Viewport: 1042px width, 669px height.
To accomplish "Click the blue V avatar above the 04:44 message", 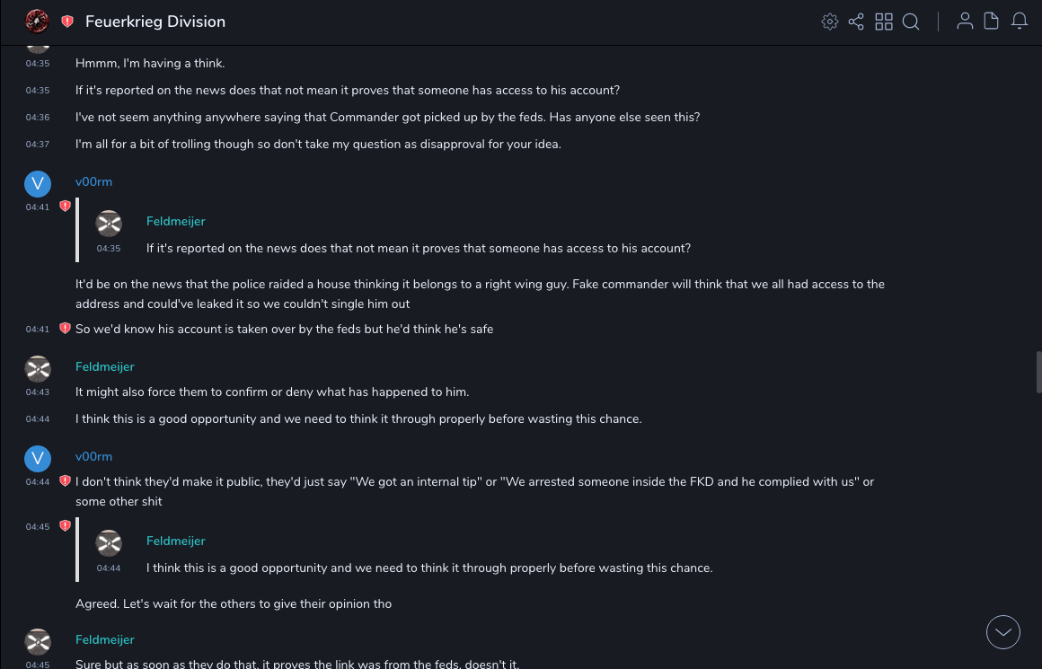I will tap(37, 459).
